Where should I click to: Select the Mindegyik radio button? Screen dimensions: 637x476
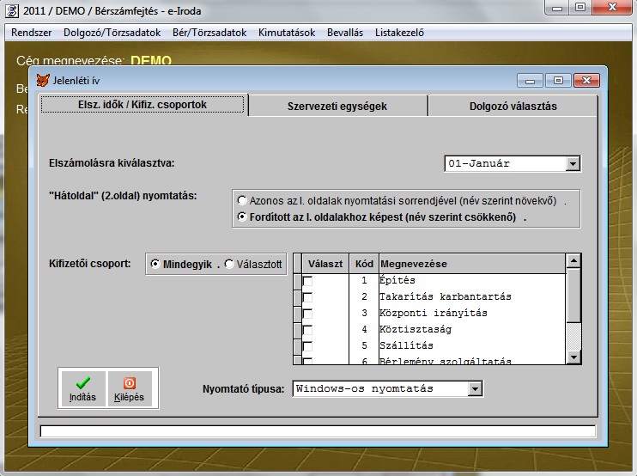[x=155, y=265]
